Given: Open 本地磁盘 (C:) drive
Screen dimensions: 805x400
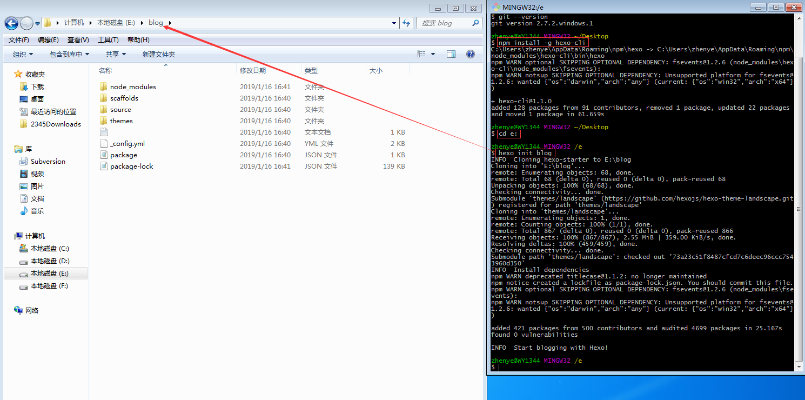Looking at the screenshot, I should tap(50, 249).
